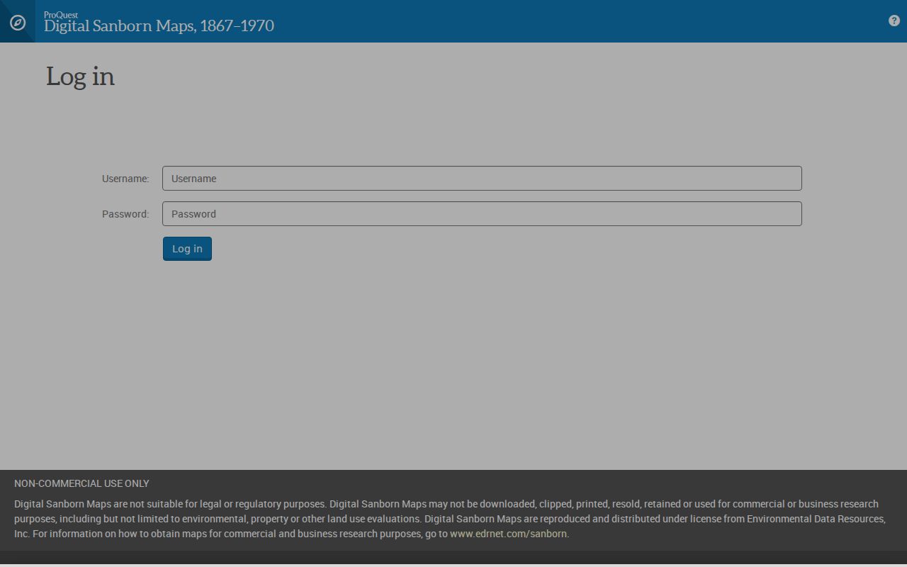
Task: Click the Username: label
Action: tap(125, 179)
